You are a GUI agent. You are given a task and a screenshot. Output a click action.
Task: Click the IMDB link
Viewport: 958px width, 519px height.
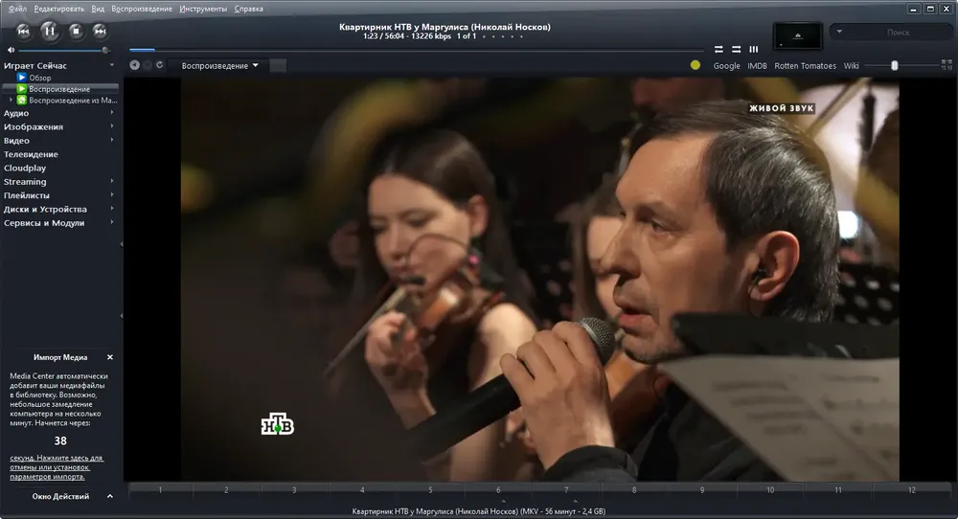[x=757, y=65]
